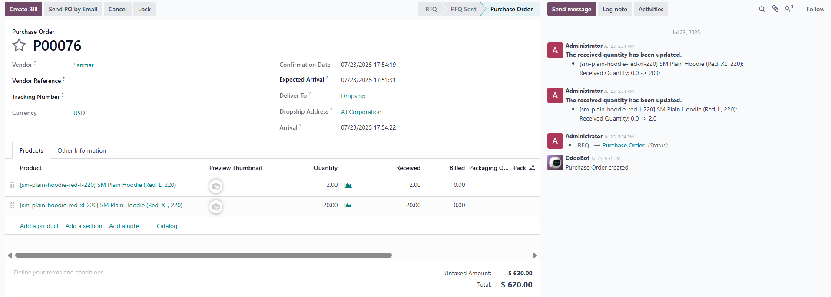Grab drag handle of Red, XL hoodie row
This screenshot has height=297, width=831.
[x=13, y=205]
